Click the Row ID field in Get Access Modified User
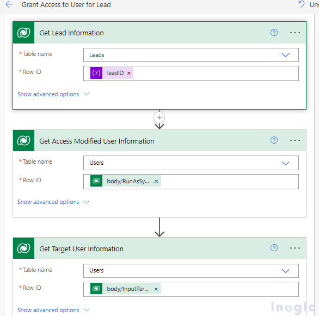Image resolution: width=319 pixels, height=316 pixels. 191,182
